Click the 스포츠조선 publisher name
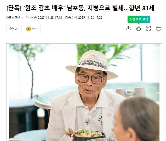Image resolution: width=166 pixels, height=141 pixels. pos(13,18)
